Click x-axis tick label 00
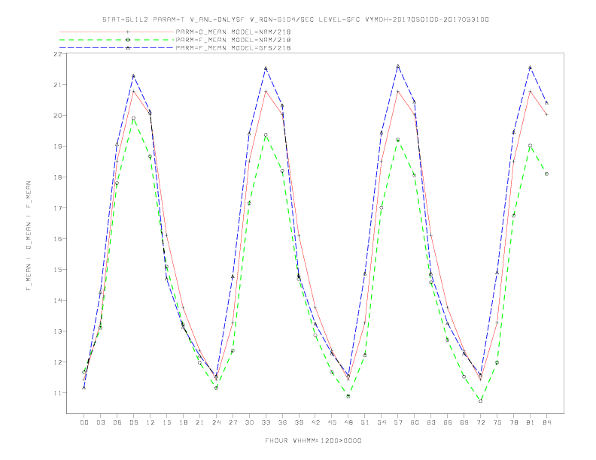This screenshot has height=460, width=596. coord(84,422)
